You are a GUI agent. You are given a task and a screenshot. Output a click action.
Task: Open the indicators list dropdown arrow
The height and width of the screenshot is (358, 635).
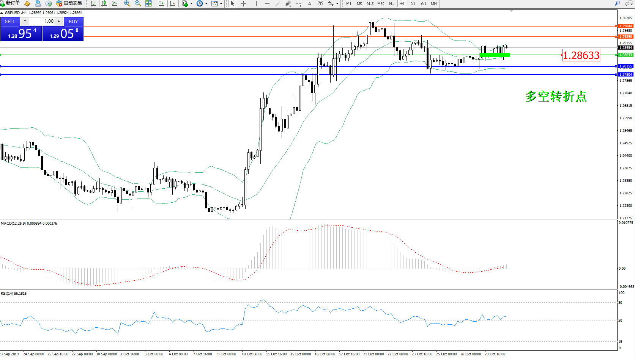click(191, 4)
